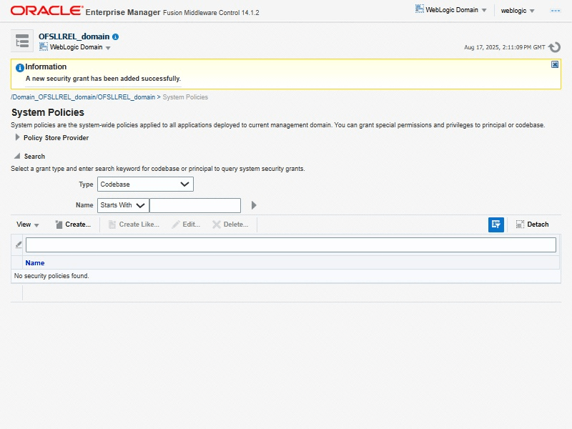
Task: Refresh the page with the refresh icon
Action: (554, 47)
